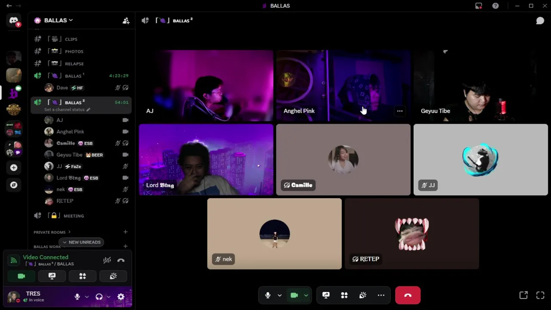Image resolution: width=551 pixels, height=310 pixels.
Task: Enter full screen for the call
Action: (x=540, y=295)
